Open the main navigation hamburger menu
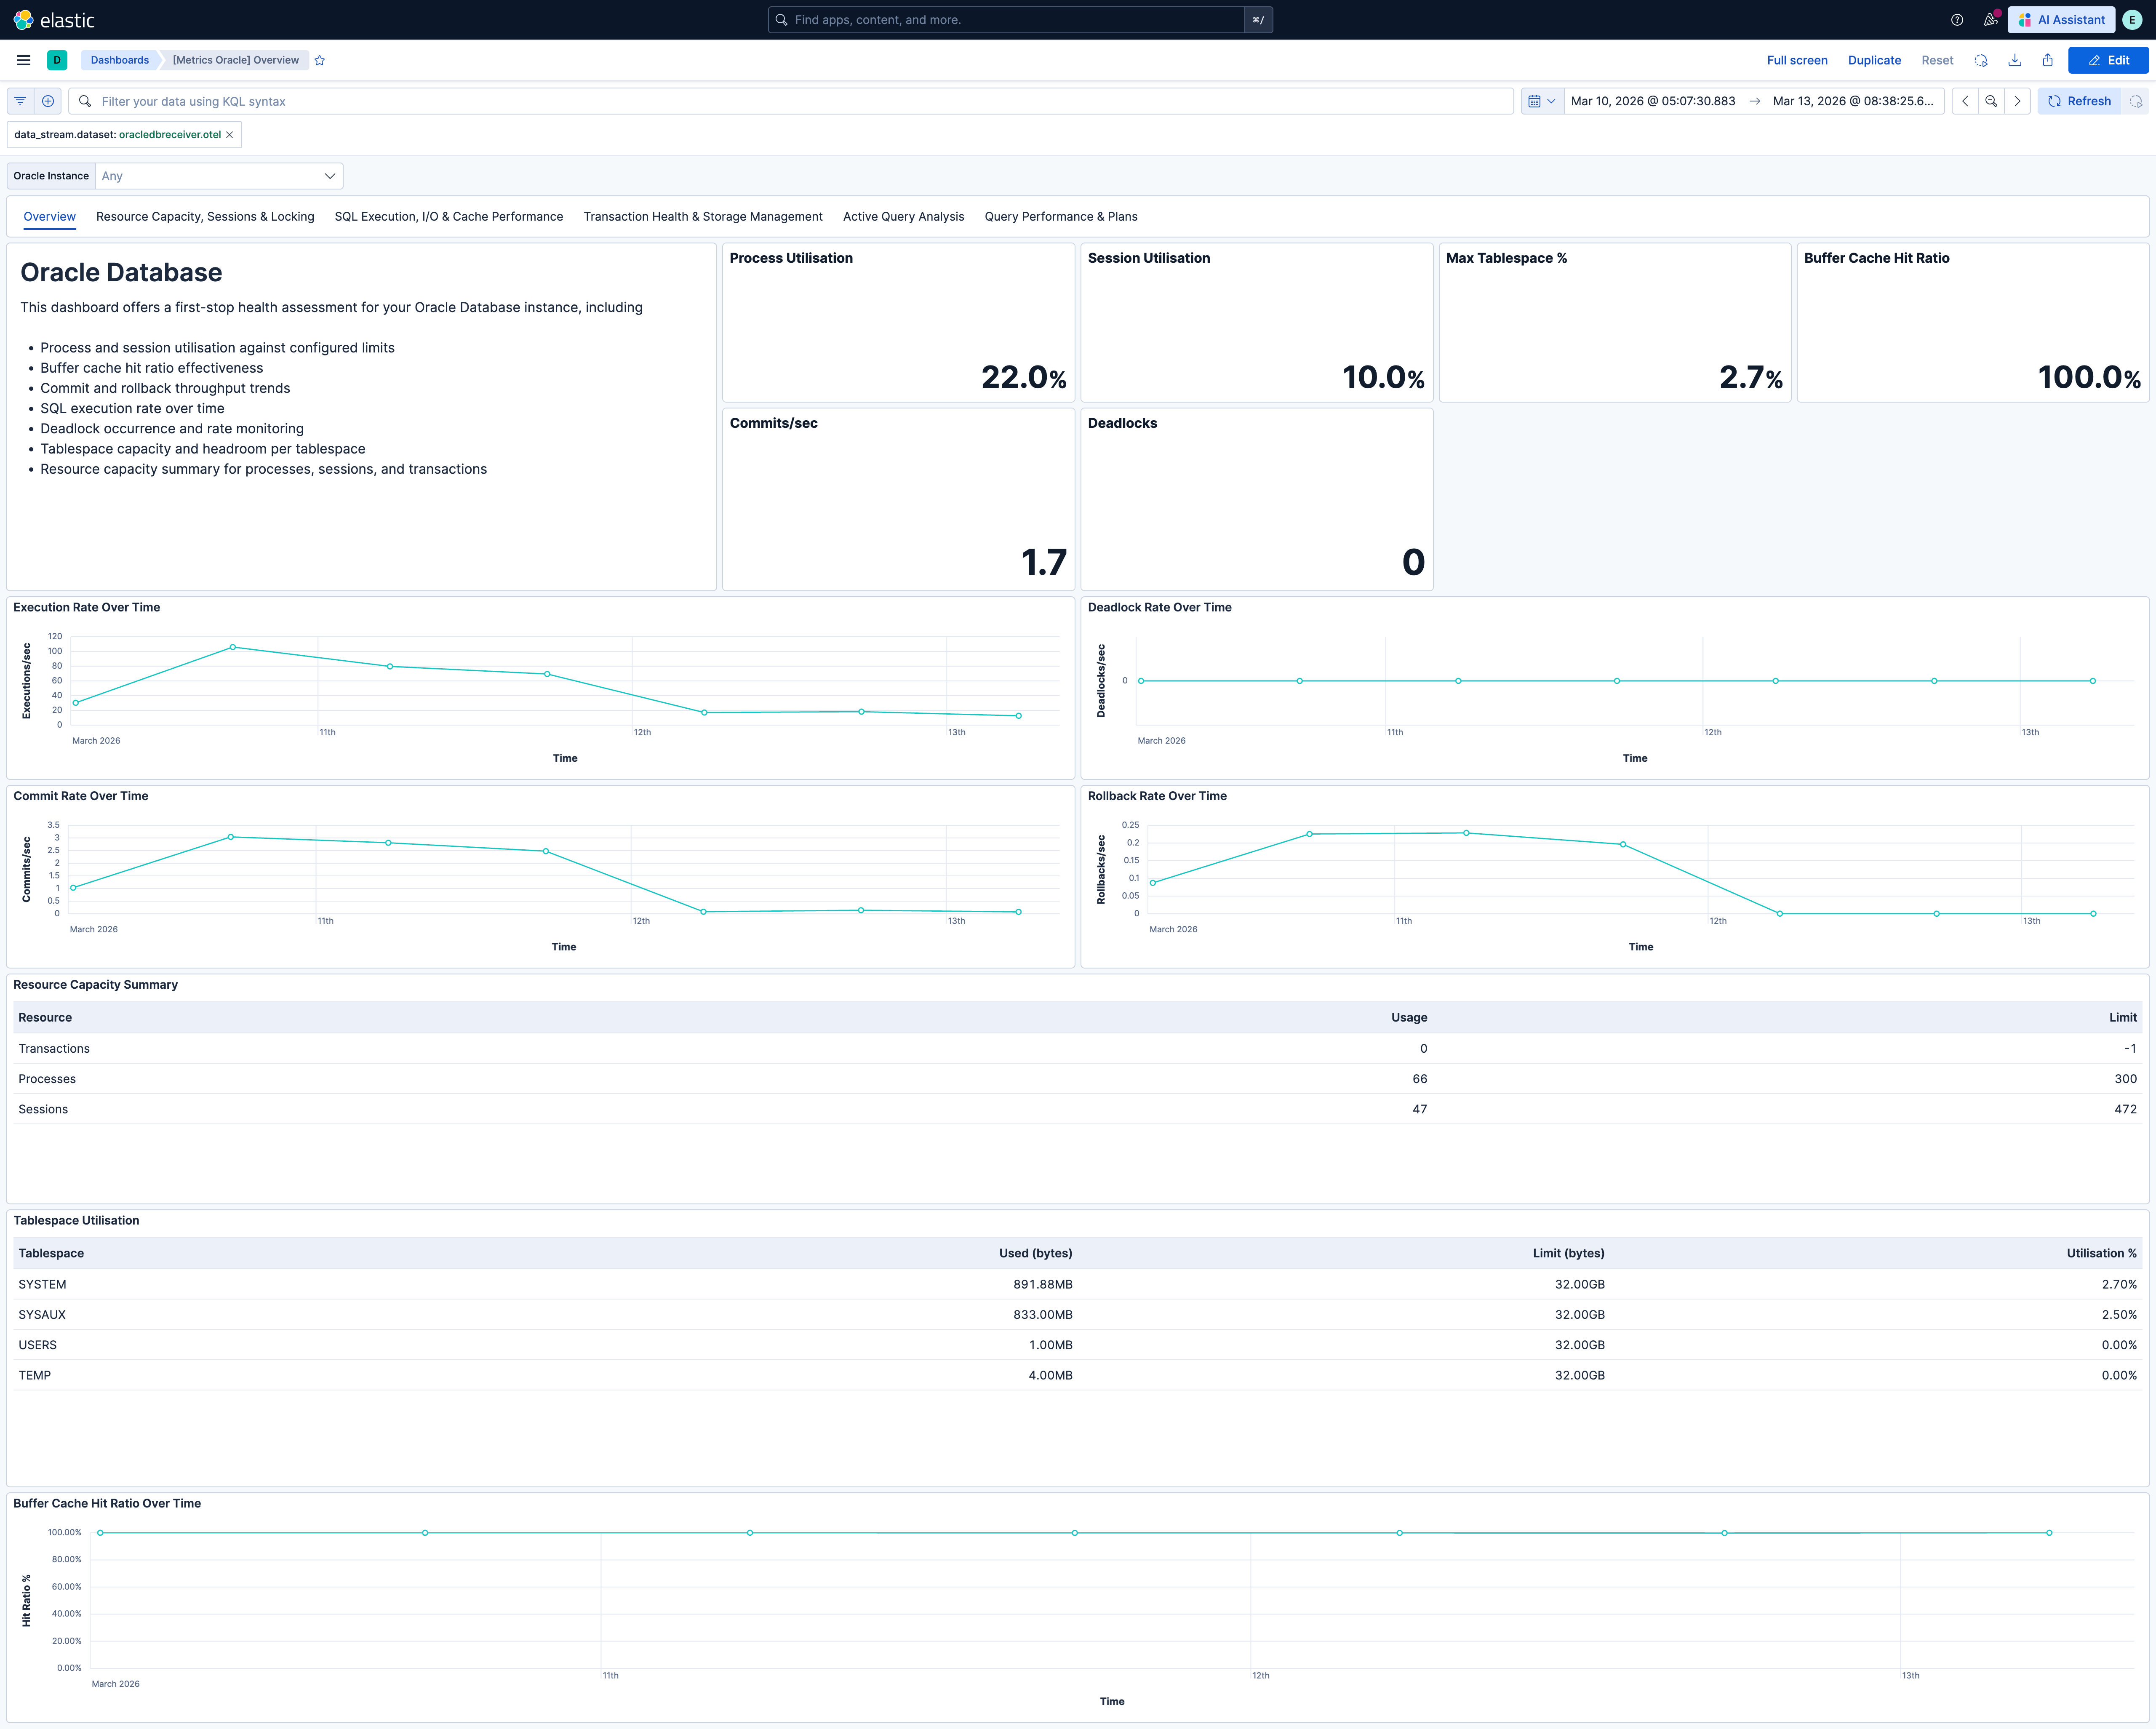2156x1729 pixels. pos(23,60)
